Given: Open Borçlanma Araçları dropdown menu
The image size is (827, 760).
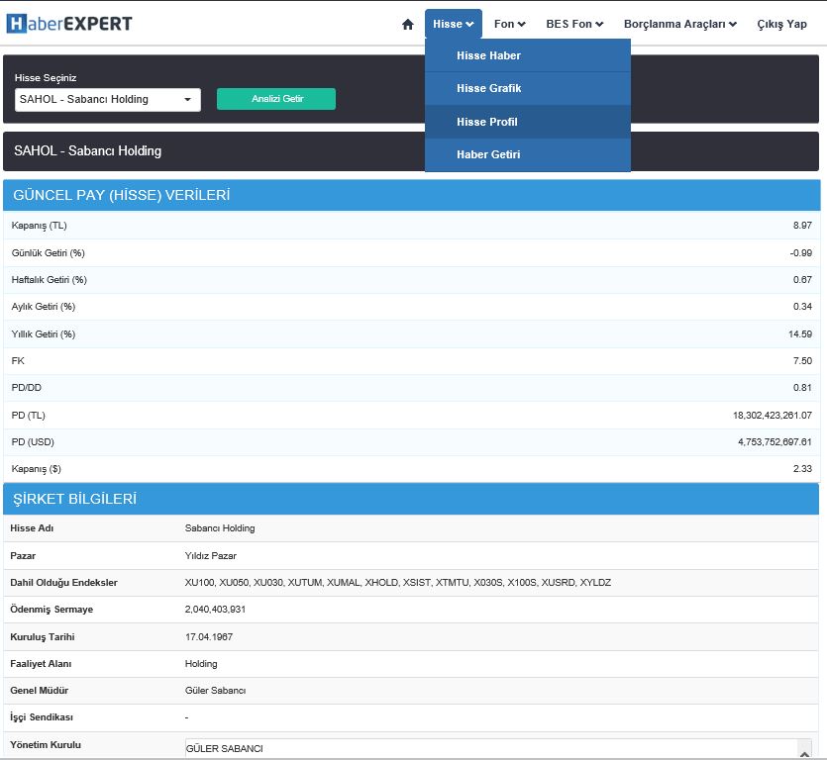Looking at the screenshot, I should point(679,24).
